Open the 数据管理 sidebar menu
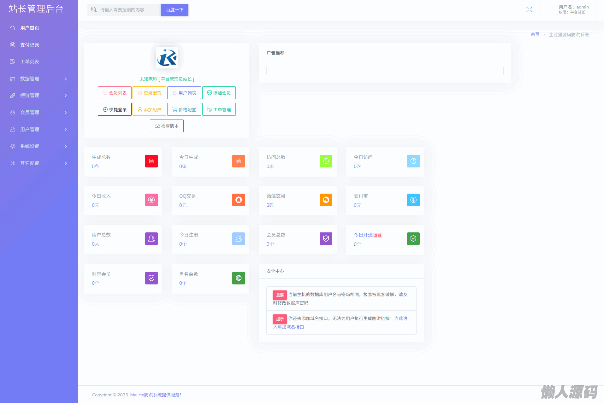This screenshot has width=604, height=403. coord(39,79)
